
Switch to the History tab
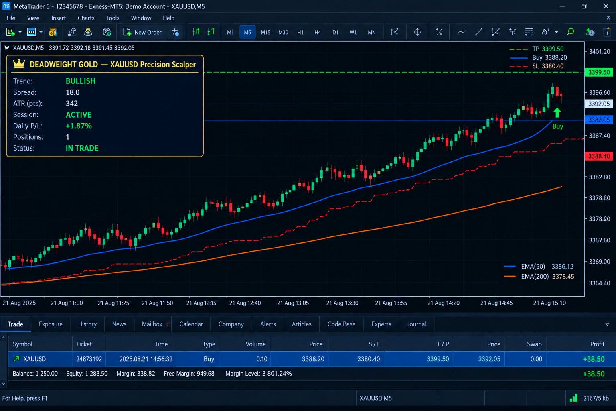click(x=87, y=324)
